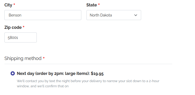
Task: Click the red asterisk next to City
Action: pos(14,4)
